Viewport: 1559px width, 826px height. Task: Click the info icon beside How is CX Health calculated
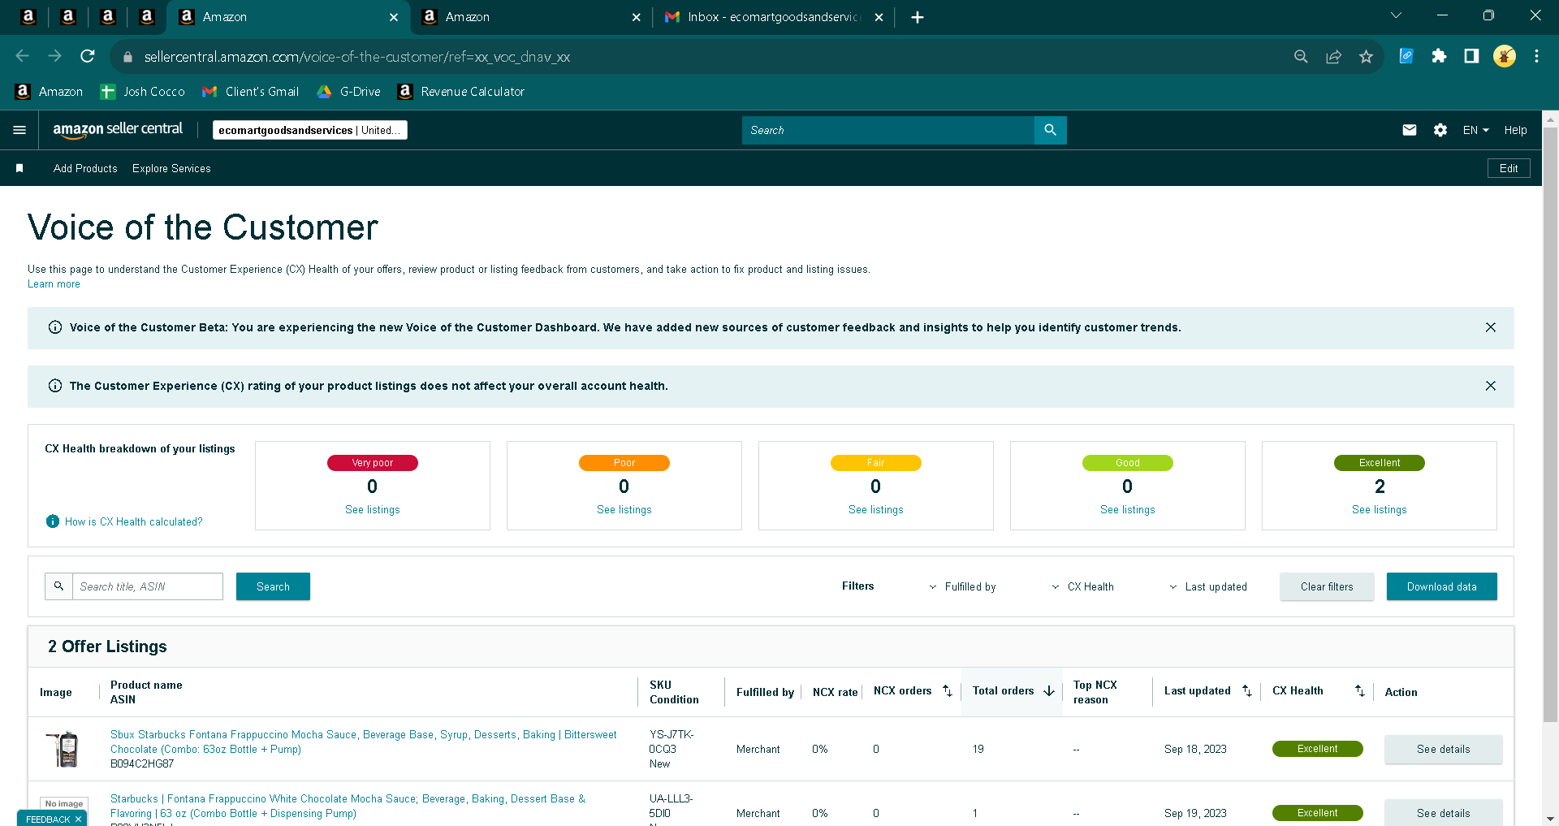53,521
